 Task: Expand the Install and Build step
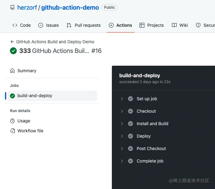tap(122, 124)
